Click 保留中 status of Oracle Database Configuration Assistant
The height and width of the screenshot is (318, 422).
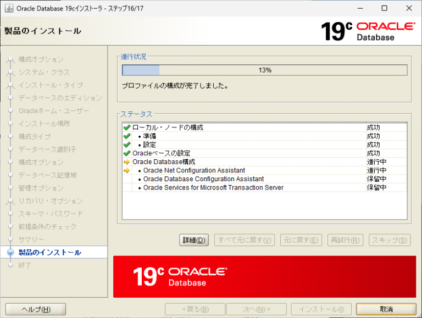point(376,179)
